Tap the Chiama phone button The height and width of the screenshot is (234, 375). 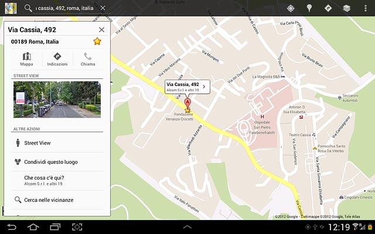pos(88,59)
